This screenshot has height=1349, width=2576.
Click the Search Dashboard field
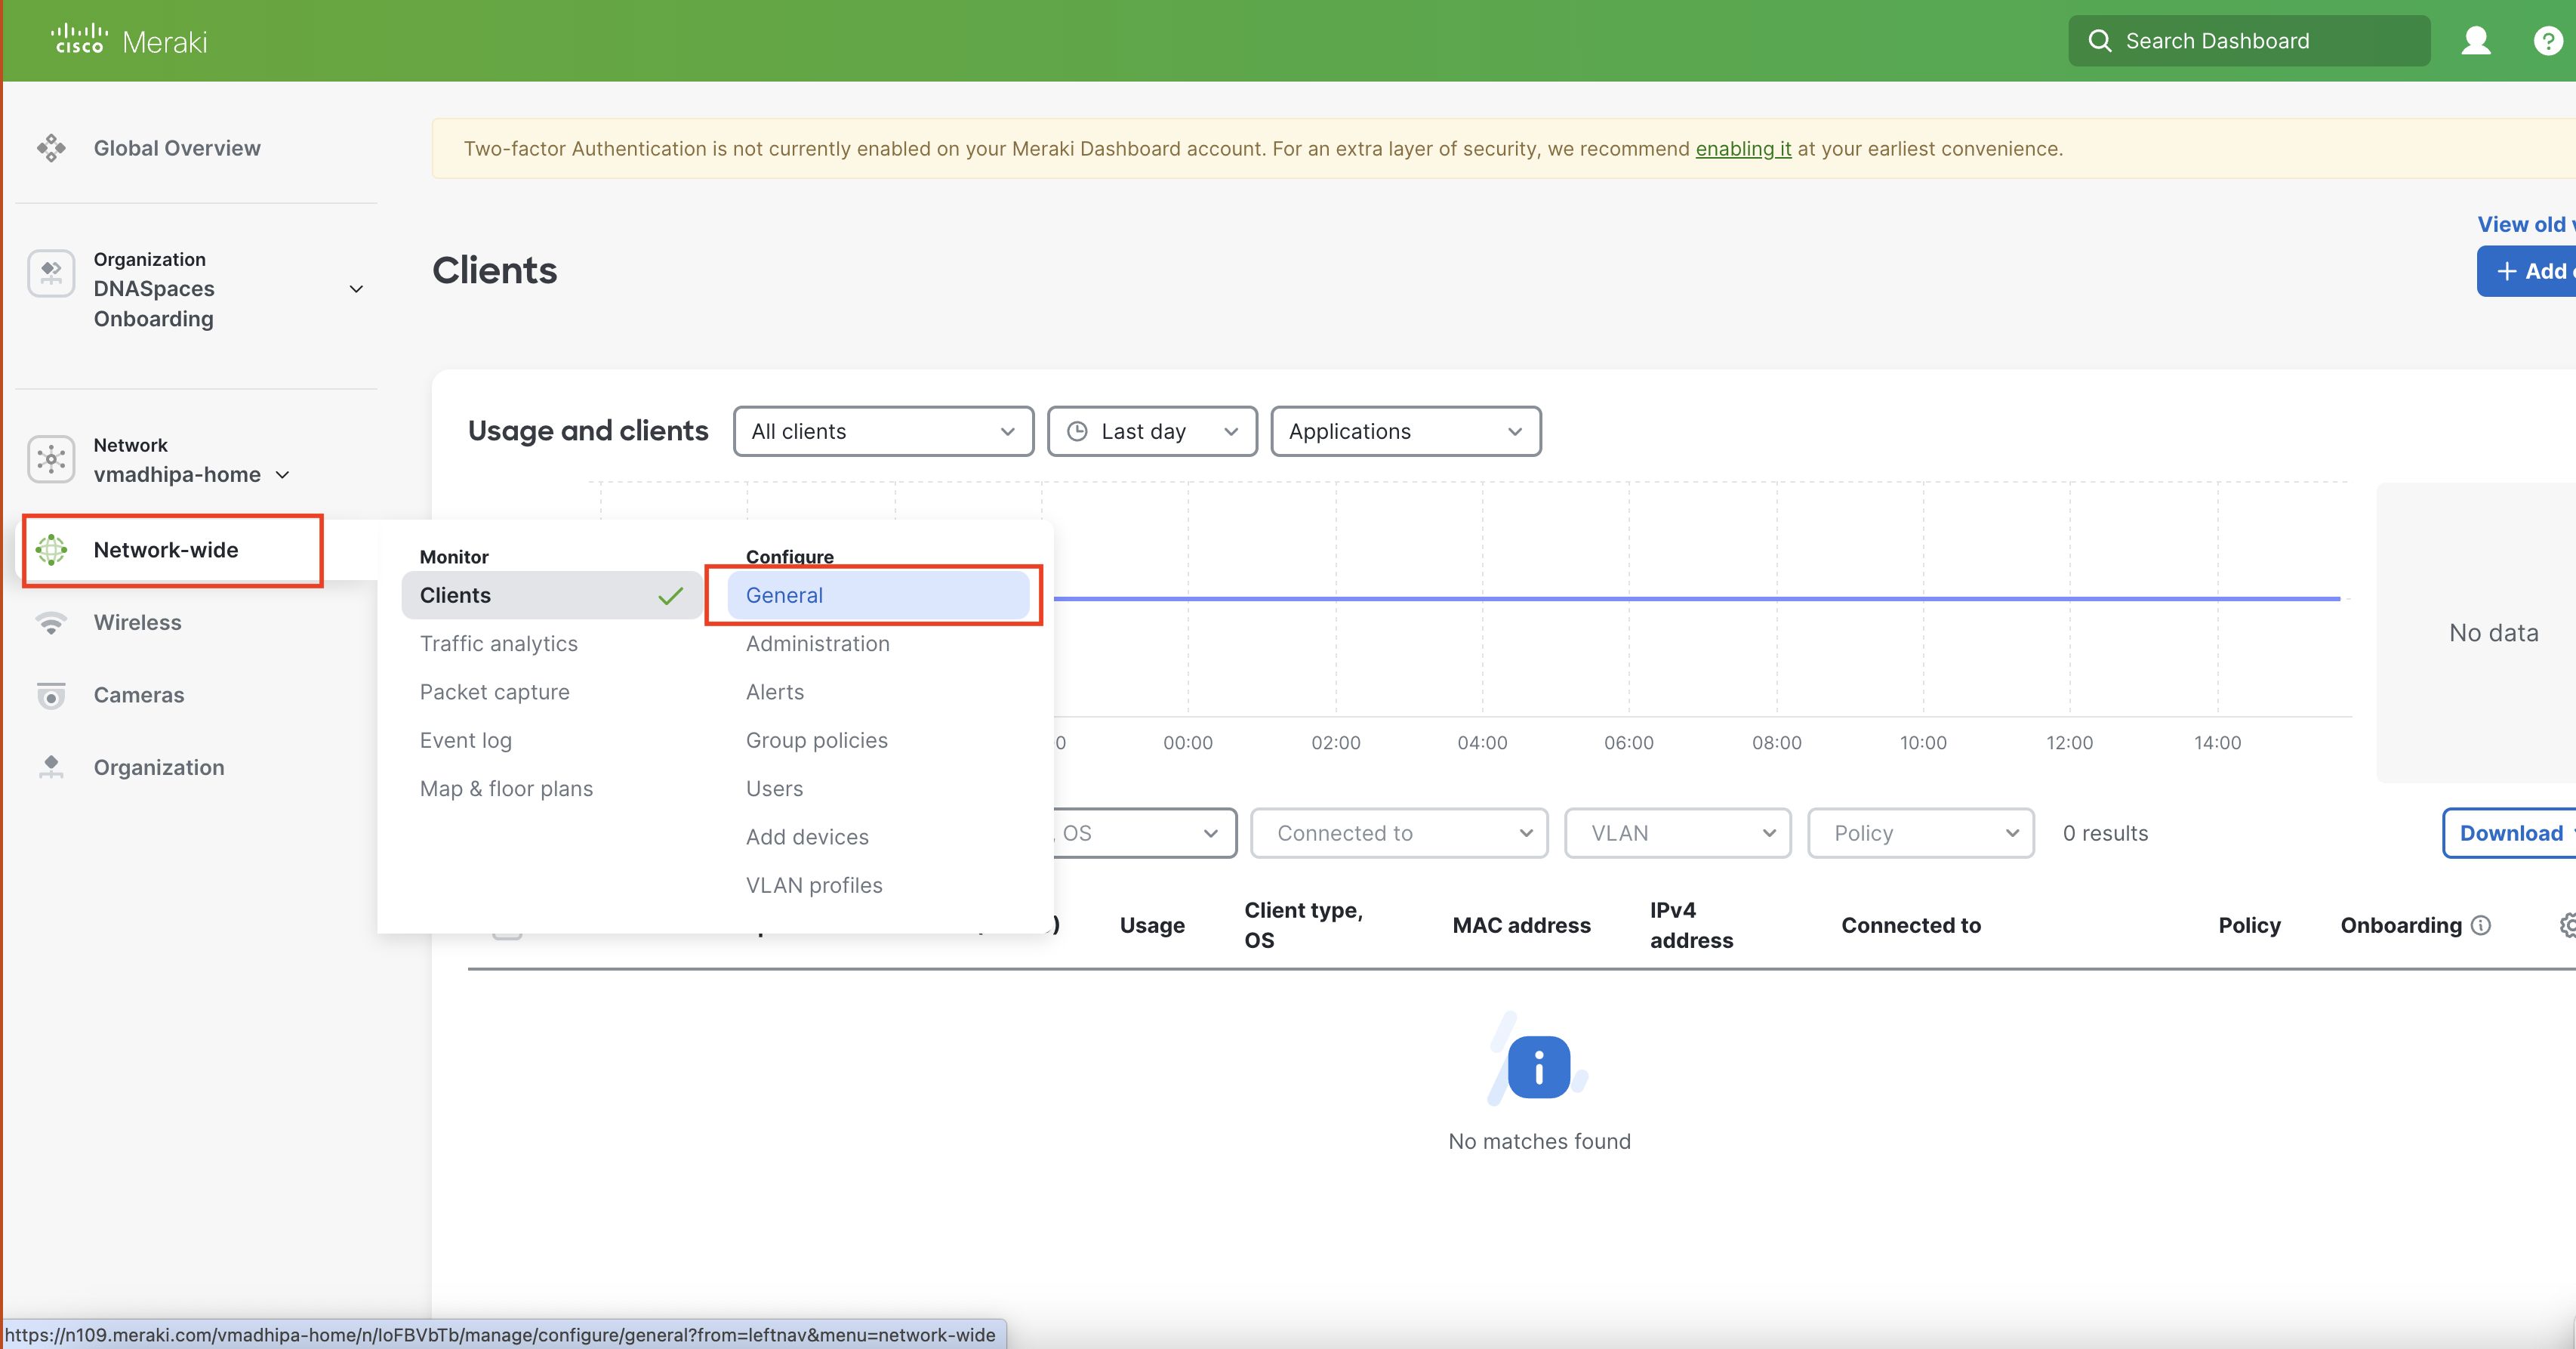2250,41
